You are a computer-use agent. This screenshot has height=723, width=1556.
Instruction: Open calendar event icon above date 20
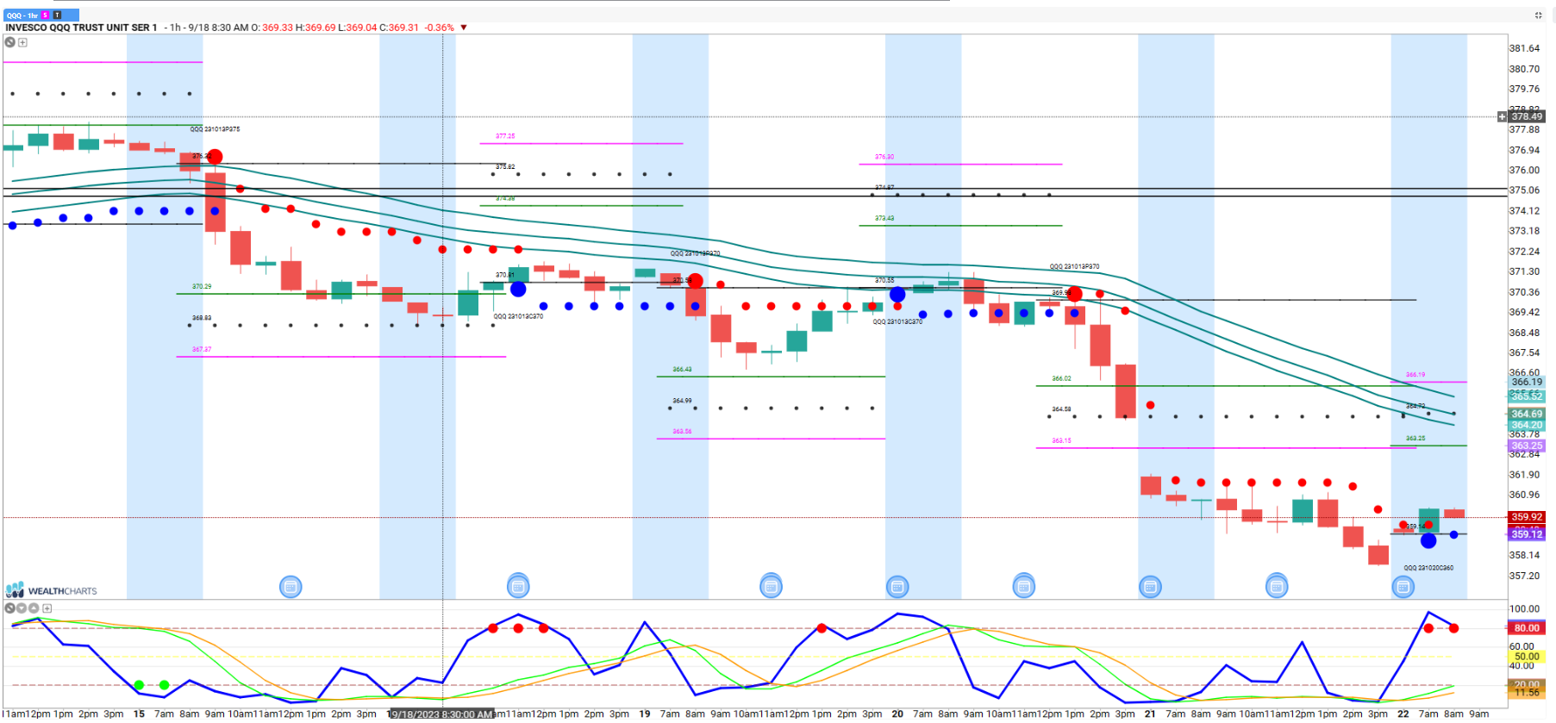point(897,587)
